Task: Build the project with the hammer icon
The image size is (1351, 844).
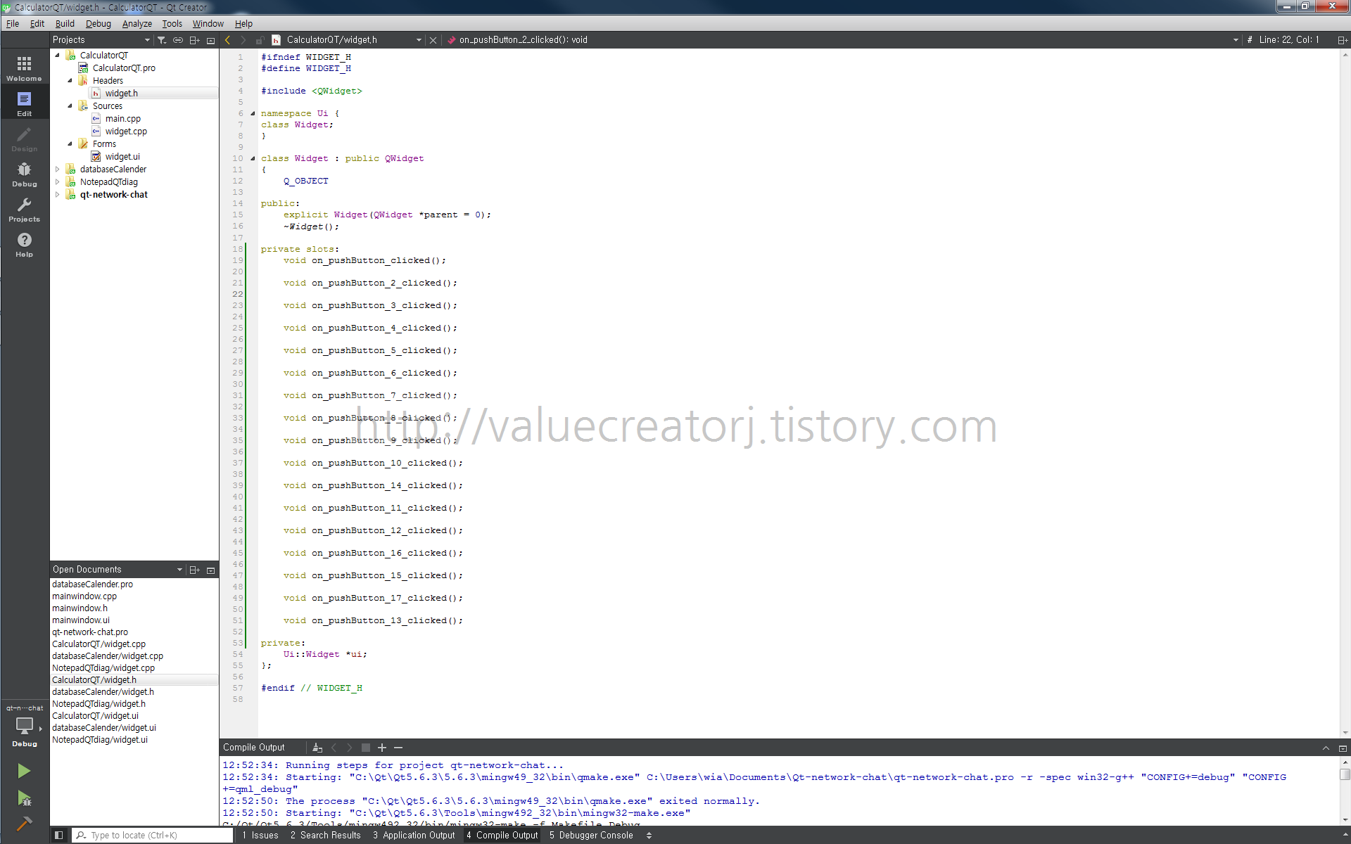Action: 24,824
